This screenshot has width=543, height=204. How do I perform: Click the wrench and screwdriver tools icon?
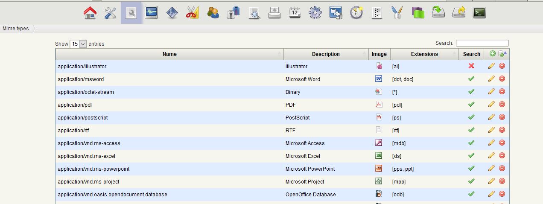click(111, 13)
